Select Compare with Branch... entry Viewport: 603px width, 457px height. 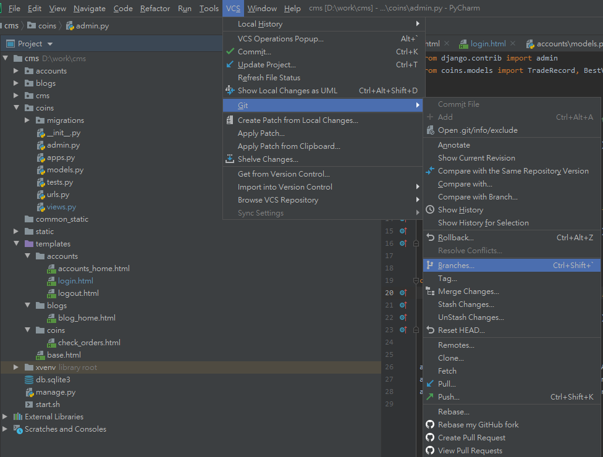pos(512,197)
